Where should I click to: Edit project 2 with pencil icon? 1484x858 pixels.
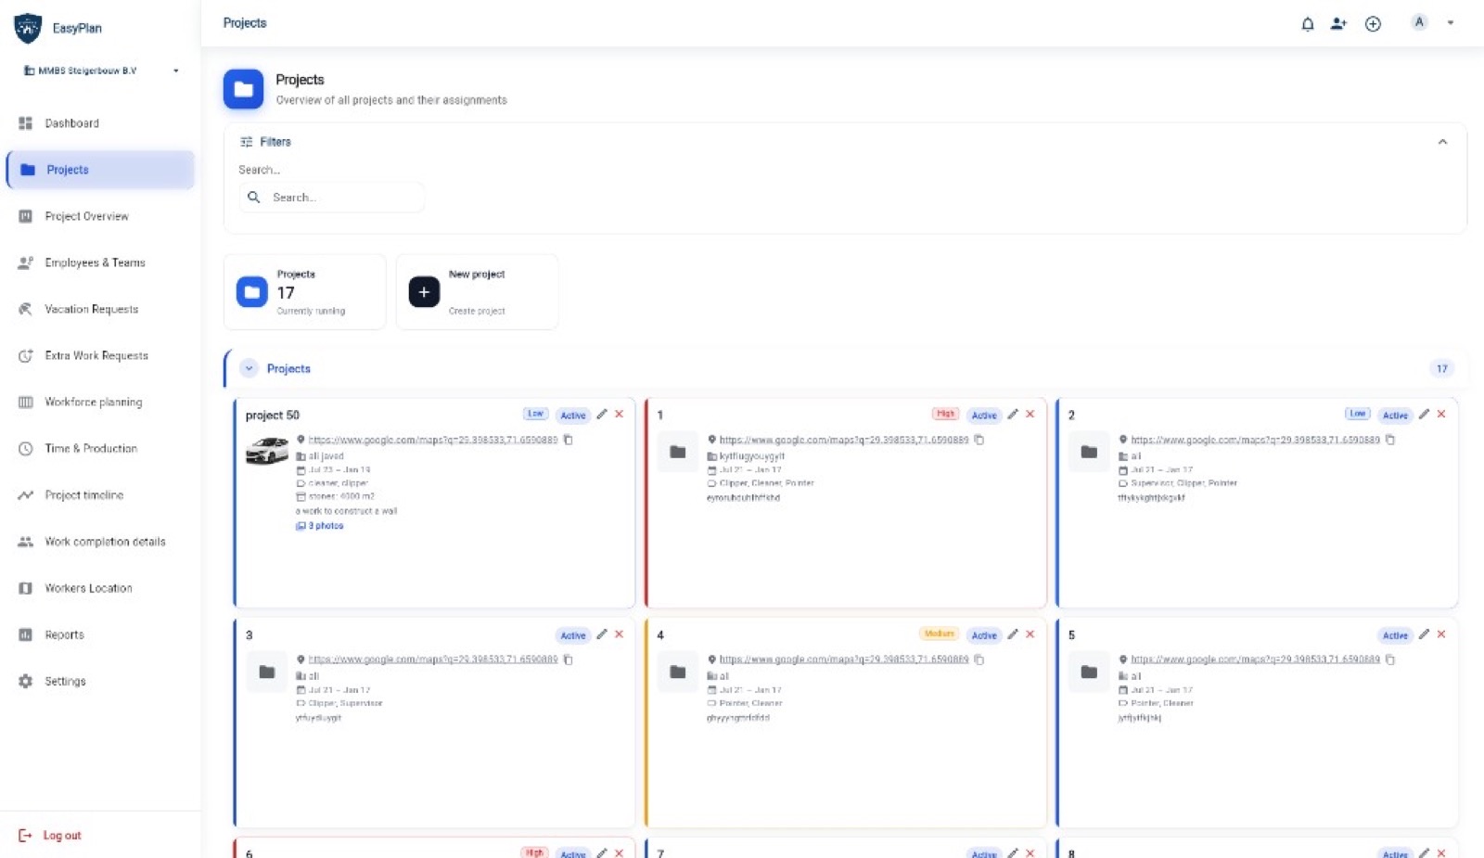1424,415
